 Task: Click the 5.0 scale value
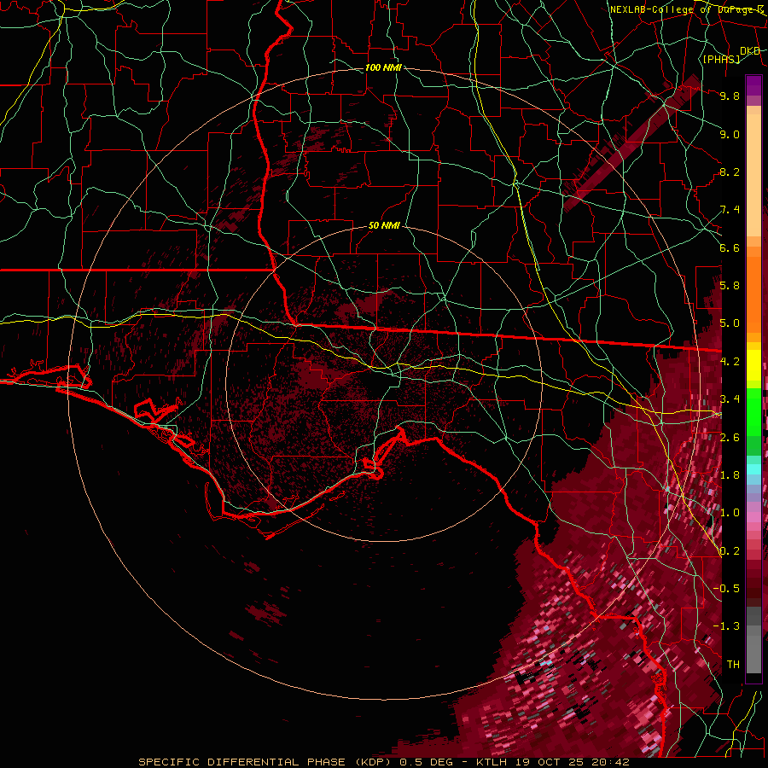730,323
